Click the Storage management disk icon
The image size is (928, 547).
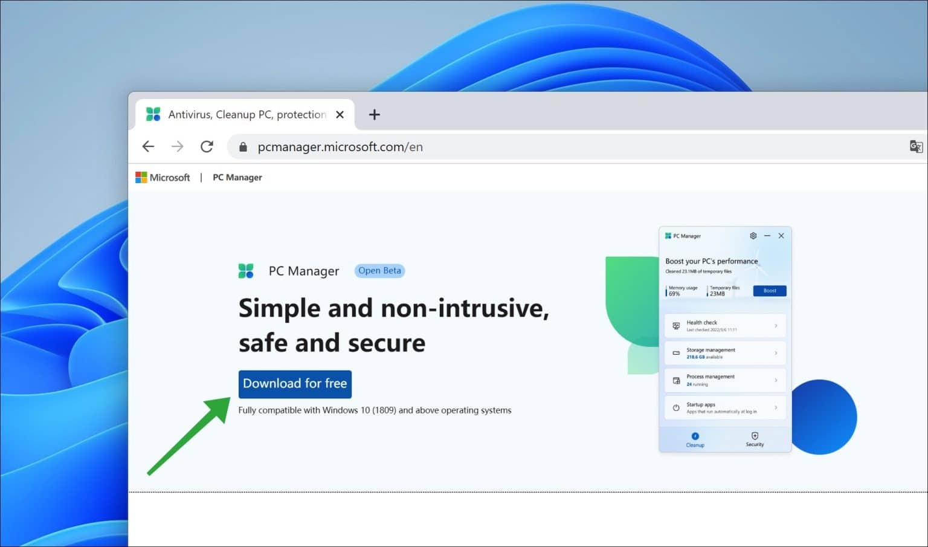coord(675,352)
